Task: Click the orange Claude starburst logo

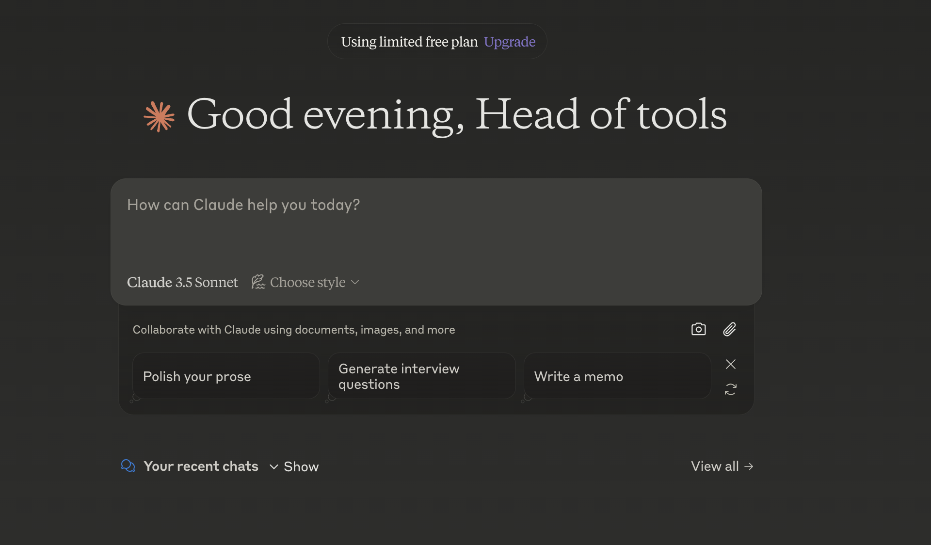Action: click(159, 116)
